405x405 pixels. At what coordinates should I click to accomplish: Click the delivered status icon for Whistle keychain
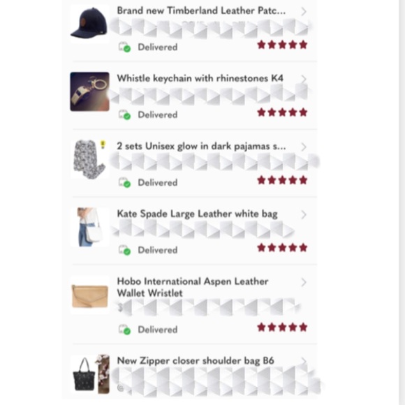tap(124, 115)
